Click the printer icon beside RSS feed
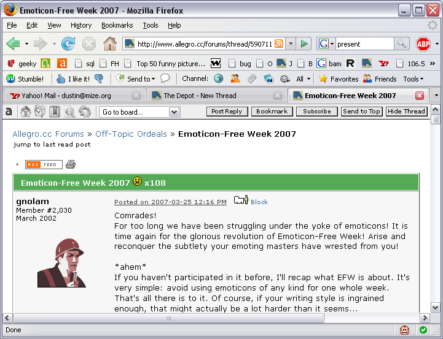This screenshot has height=339, width=443. [71, 164]
